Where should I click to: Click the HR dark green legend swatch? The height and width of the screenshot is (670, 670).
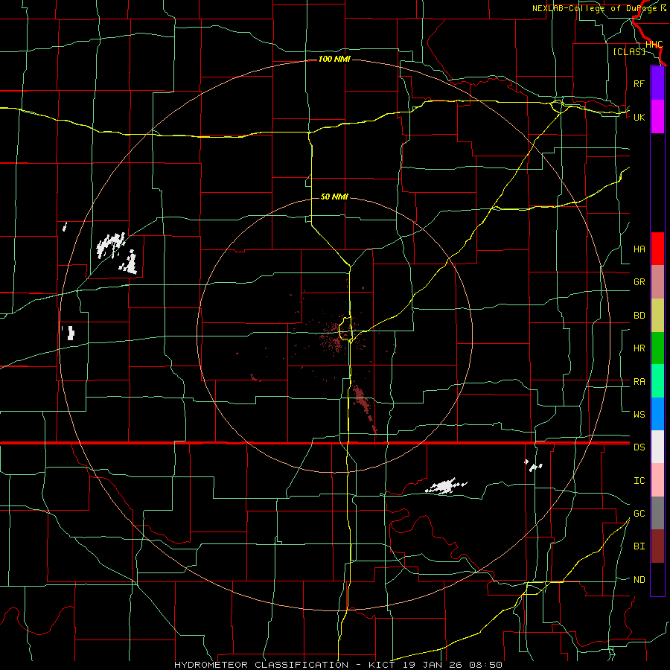[657, 348]
